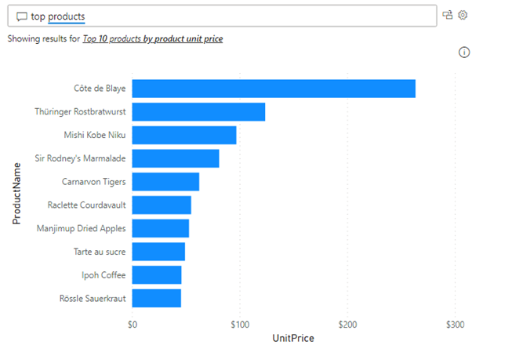Select the Ipoh Coffee bar

click(157, 275)
